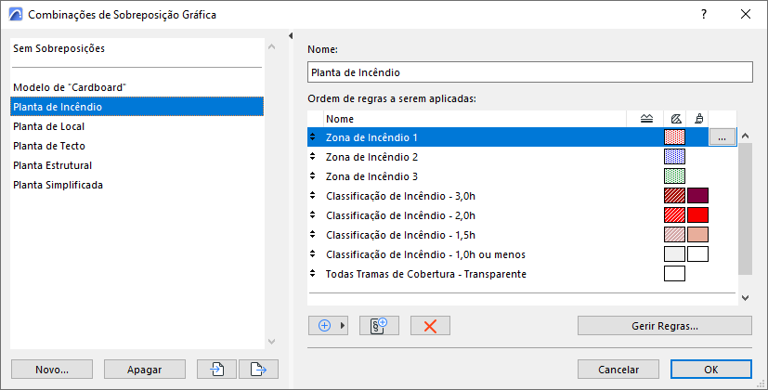
Task: Click the pen icon column header
Action: 676,119
